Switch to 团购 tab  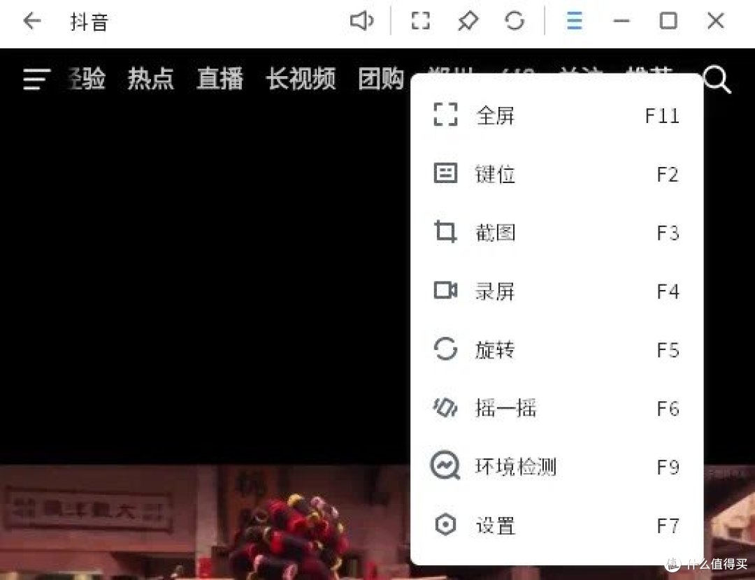click(x=382, y=78)
